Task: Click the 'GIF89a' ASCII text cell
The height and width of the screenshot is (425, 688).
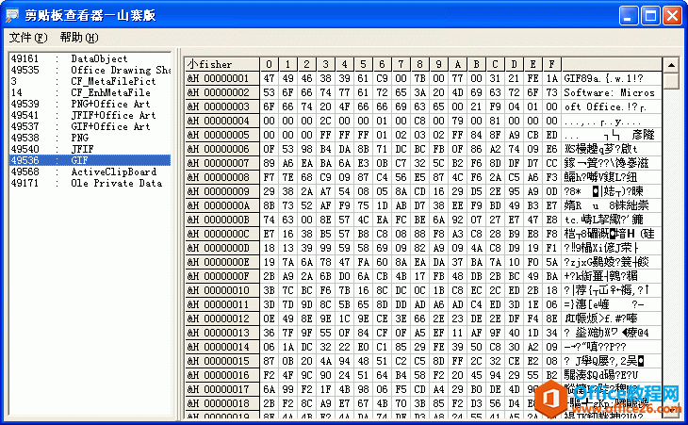Action: [x=612, y=78]
